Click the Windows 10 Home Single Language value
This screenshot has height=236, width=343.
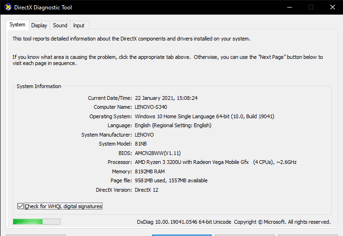204,116
